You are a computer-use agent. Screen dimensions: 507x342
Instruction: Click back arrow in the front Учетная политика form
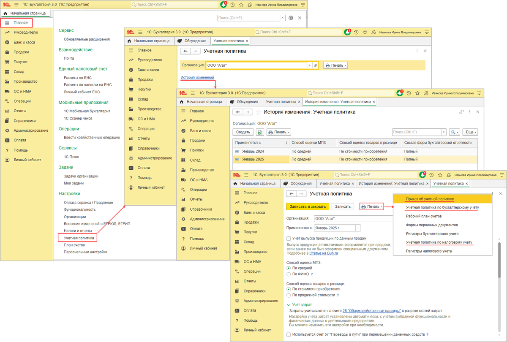click(291, 194)
